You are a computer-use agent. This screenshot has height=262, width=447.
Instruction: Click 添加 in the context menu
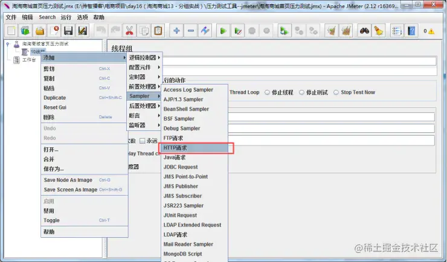84,57
